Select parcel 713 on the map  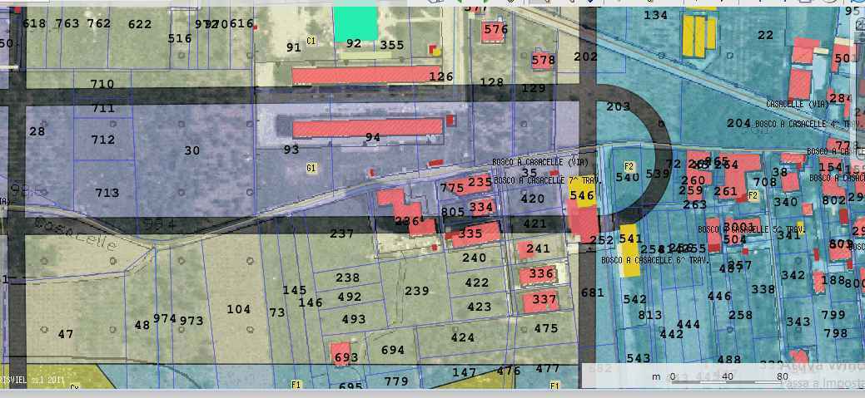(x=107, y=193)
